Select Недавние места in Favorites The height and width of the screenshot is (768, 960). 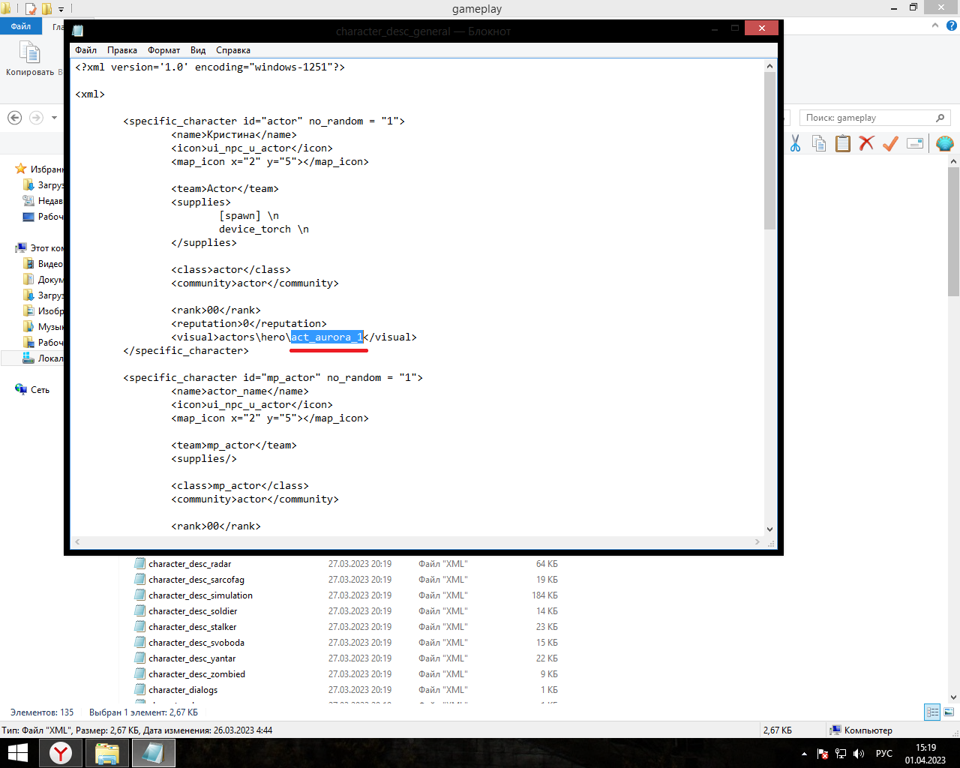tap(43, 201)
